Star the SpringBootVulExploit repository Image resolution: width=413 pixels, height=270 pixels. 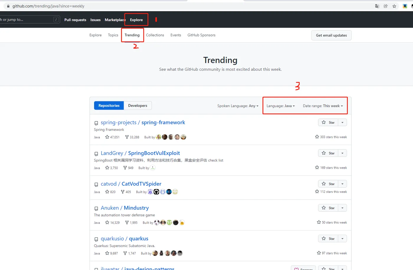point(328,153)
